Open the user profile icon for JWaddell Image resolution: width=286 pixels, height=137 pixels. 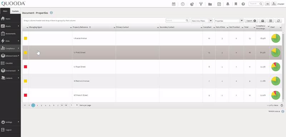click(x=274, y=4)
